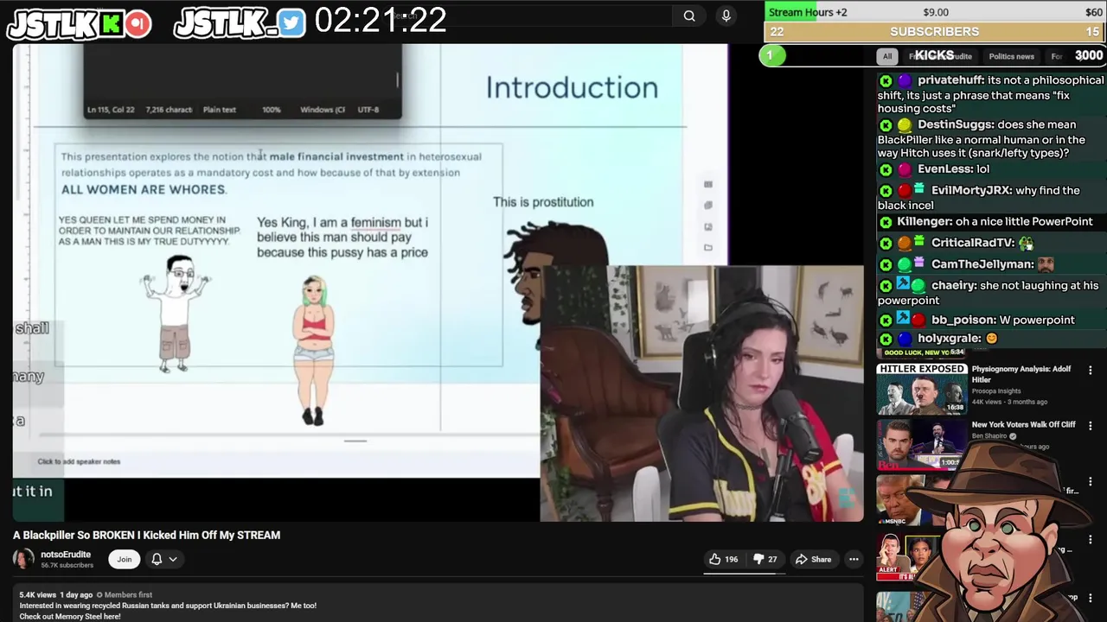Open the three-dot menu beside Share
Viewport: 1107px width, 622px height.
(x=854, y=559)
